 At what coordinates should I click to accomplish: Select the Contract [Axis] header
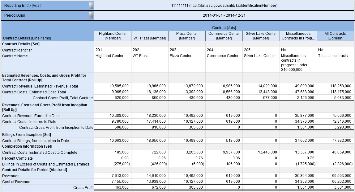(x=224, y=28)
